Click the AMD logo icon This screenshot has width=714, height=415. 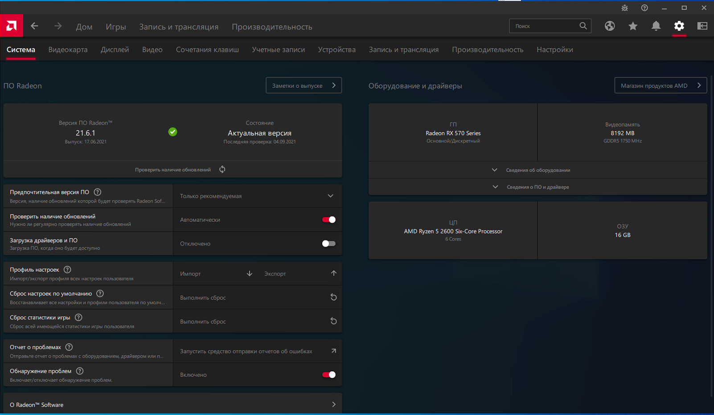click(12, 26)
